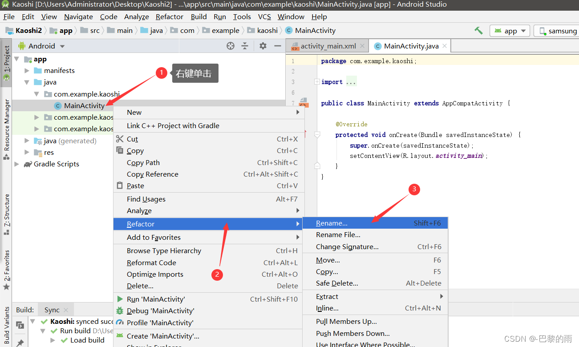Click the Copy icon in context menu
Image resolution: width=579 pixels, height=347 pixels.
coord(120,150)
